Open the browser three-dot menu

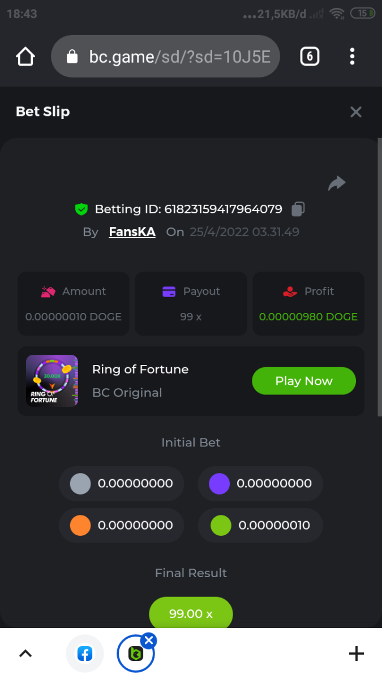(352, 57)
